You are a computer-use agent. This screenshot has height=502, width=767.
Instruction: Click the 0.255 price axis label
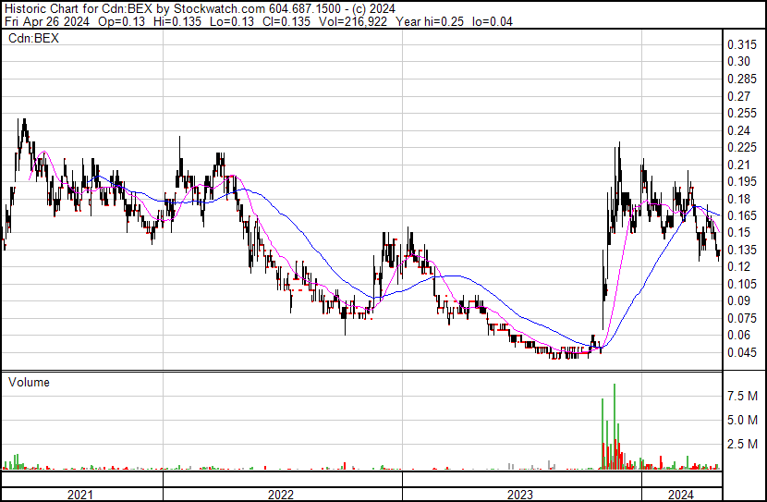741,114
